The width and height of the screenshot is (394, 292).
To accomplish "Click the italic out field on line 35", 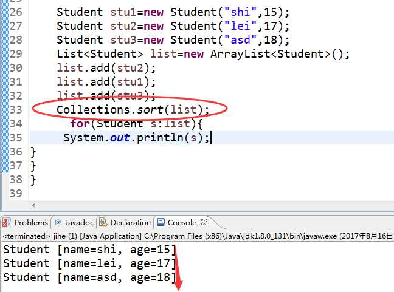I will click(120, 138).
